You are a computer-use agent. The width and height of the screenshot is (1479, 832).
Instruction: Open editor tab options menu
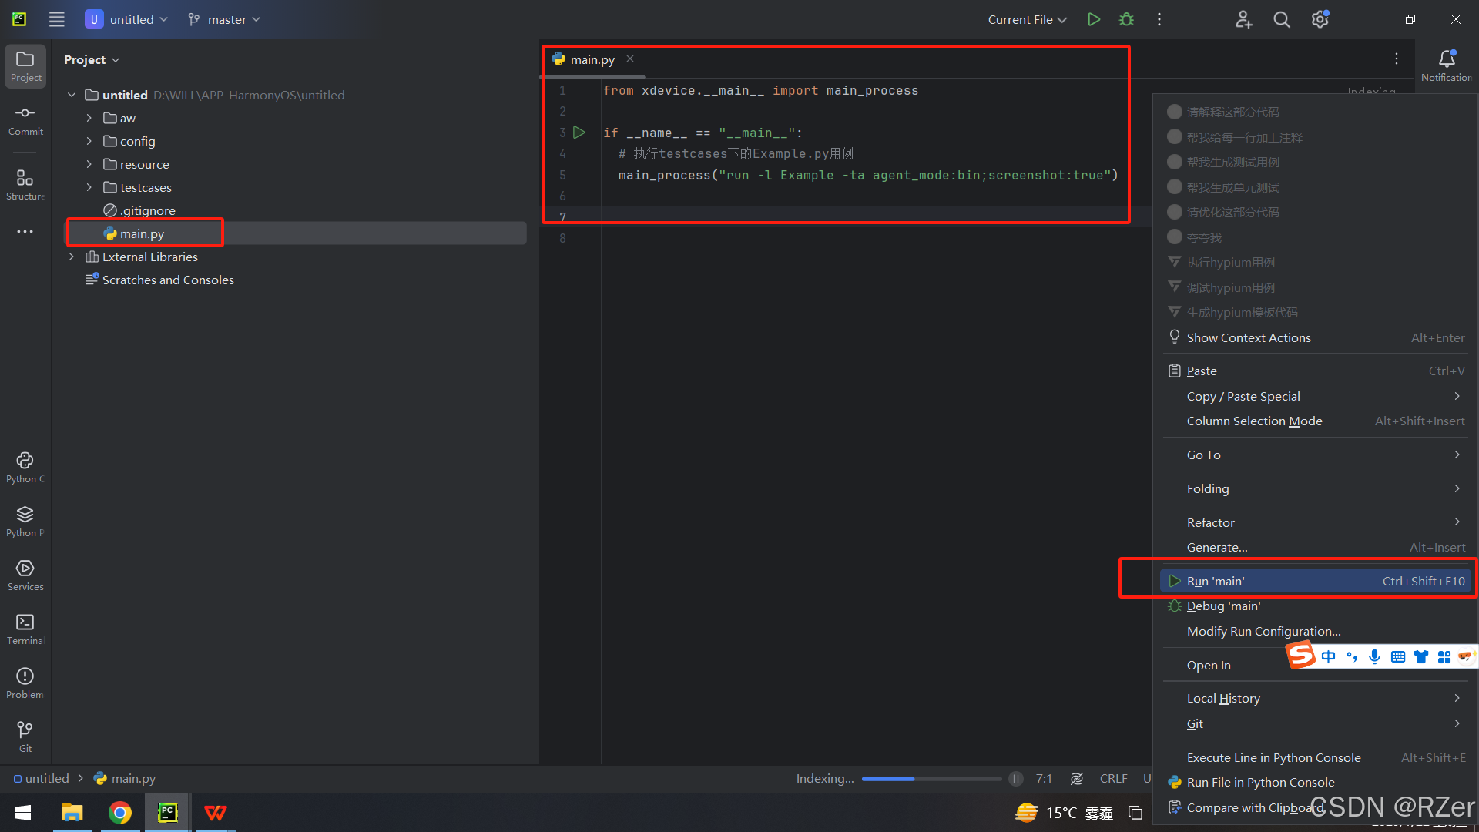pyautogui.click(x=1397, y=59)
